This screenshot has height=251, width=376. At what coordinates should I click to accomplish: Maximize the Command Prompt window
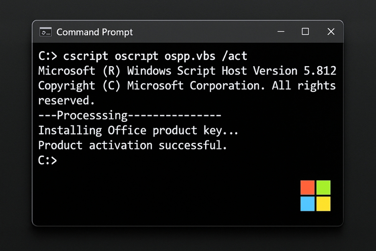[x=305, y=31]
